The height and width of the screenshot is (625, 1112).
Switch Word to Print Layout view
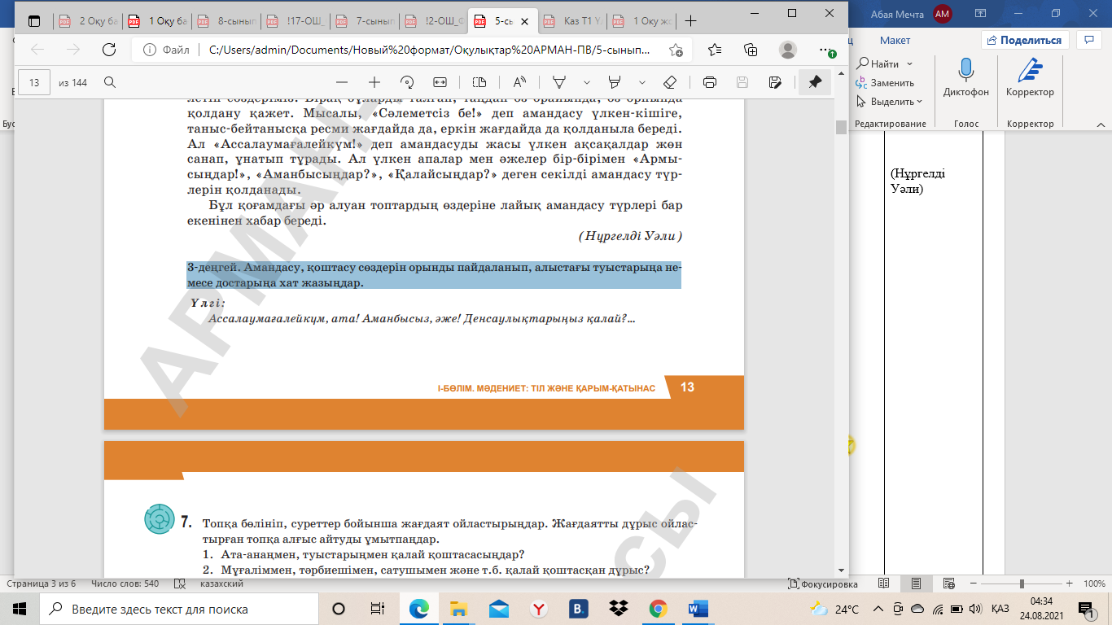tap(916, 583)
